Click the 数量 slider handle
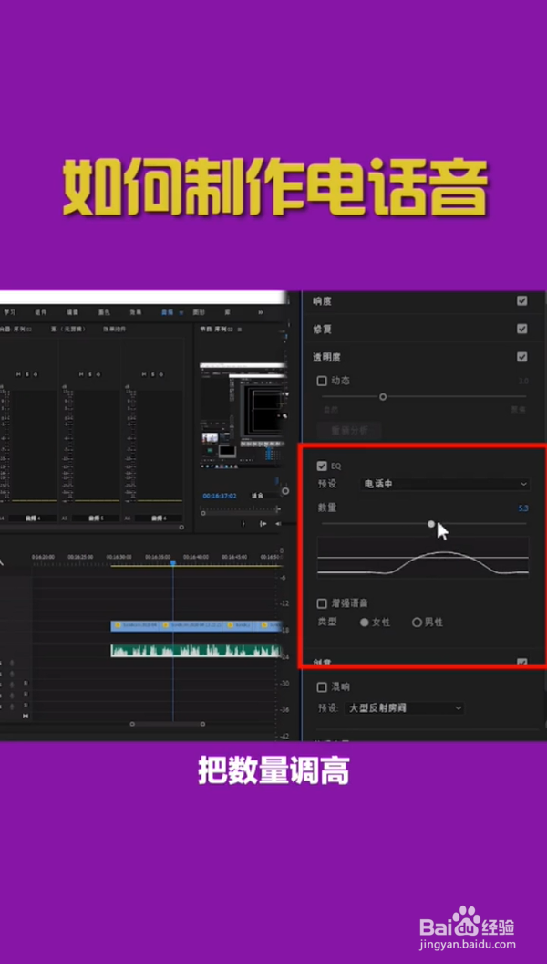This screenshot has width=547, height=964. (431, 524)
